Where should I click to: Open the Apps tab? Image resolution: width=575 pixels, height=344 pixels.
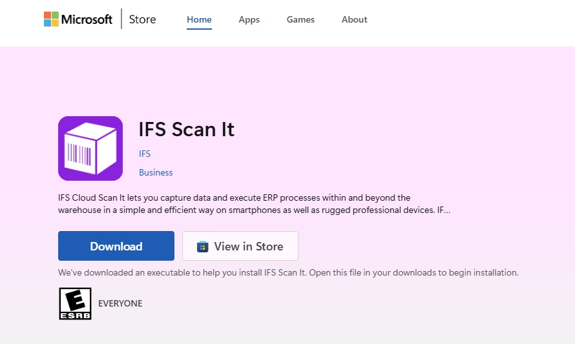249,19
